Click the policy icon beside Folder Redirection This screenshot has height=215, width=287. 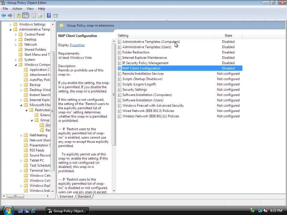(119, 52)
